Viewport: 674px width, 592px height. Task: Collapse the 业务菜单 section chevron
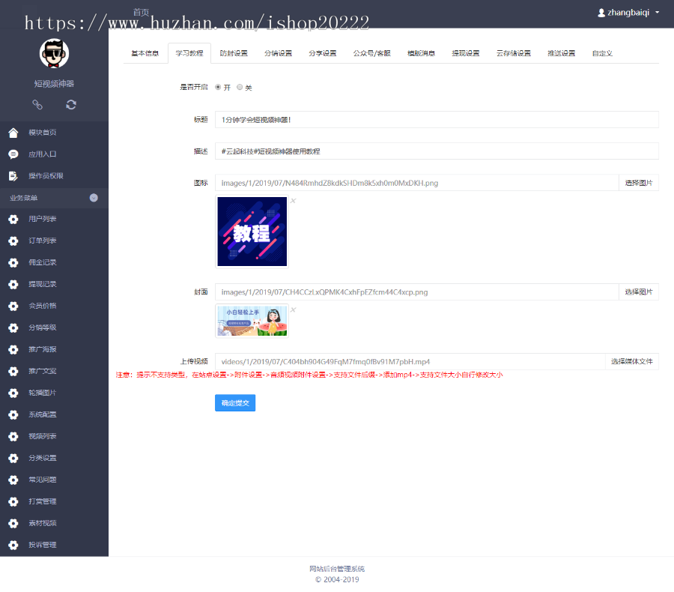point(94,198)
